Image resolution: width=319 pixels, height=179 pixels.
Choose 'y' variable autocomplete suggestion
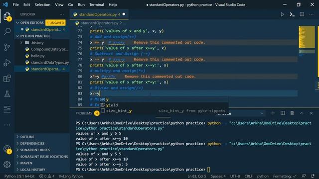point(164,99)
